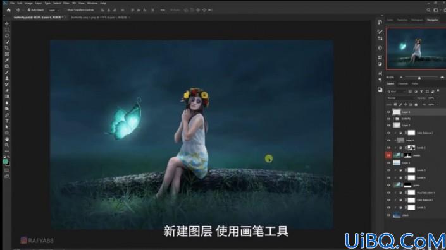Open the collapsed History panel icon
The height and width of the screenshot is (250, 446).
pos(380,23)
